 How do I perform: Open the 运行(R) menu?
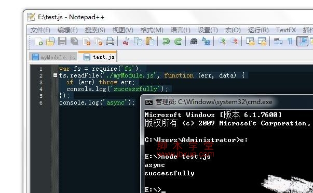258,30
